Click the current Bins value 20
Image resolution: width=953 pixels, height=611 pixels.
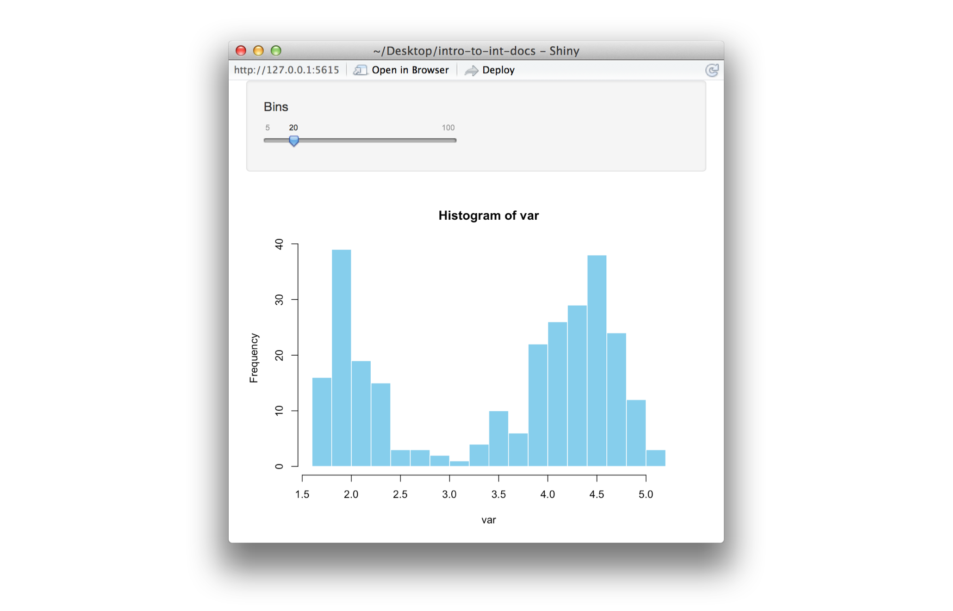point(293,127)
